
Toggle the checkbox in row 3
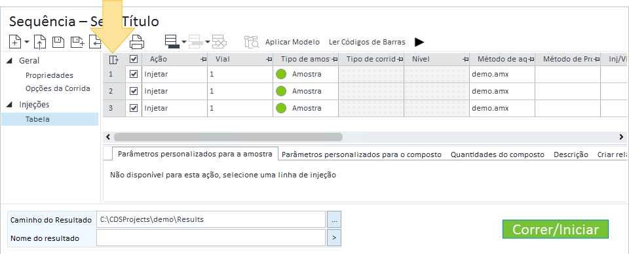[x=134, y=108]
